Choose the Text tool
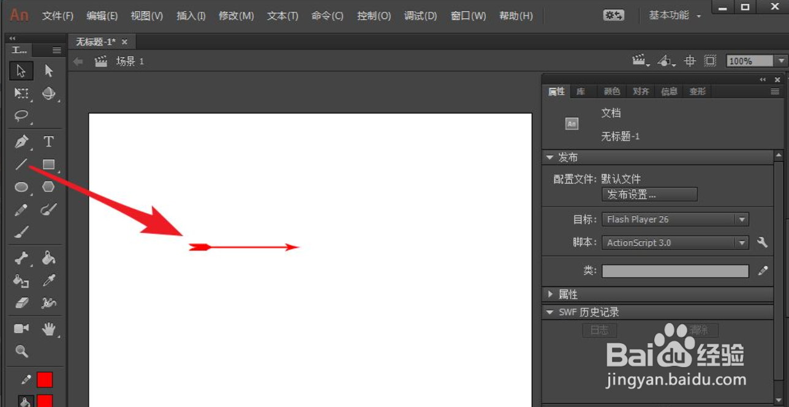The width and height of the screenshot is (789, 407). (x=47, y=142)
